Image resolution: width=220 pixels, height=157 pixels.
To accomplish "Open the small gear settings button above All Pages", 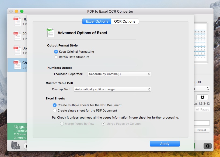I will coord(202,97).
